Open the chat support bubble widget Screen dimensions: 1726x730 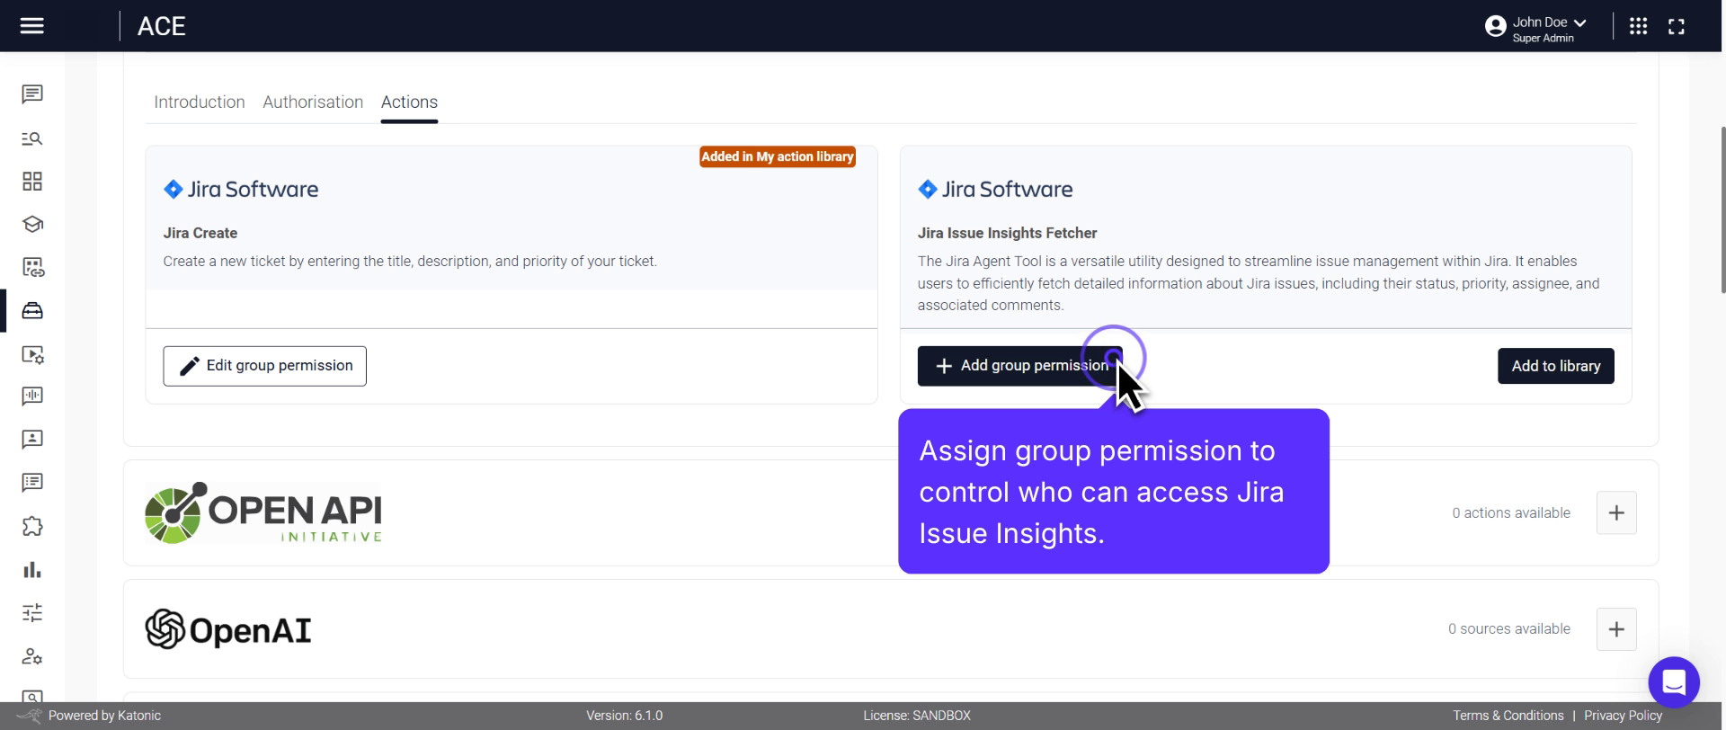click(x=1674, y=682)
